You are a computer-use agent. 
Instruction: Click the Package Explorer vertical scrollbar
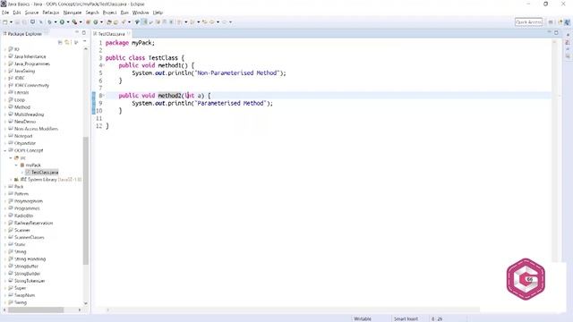click(x=86, y=200)
